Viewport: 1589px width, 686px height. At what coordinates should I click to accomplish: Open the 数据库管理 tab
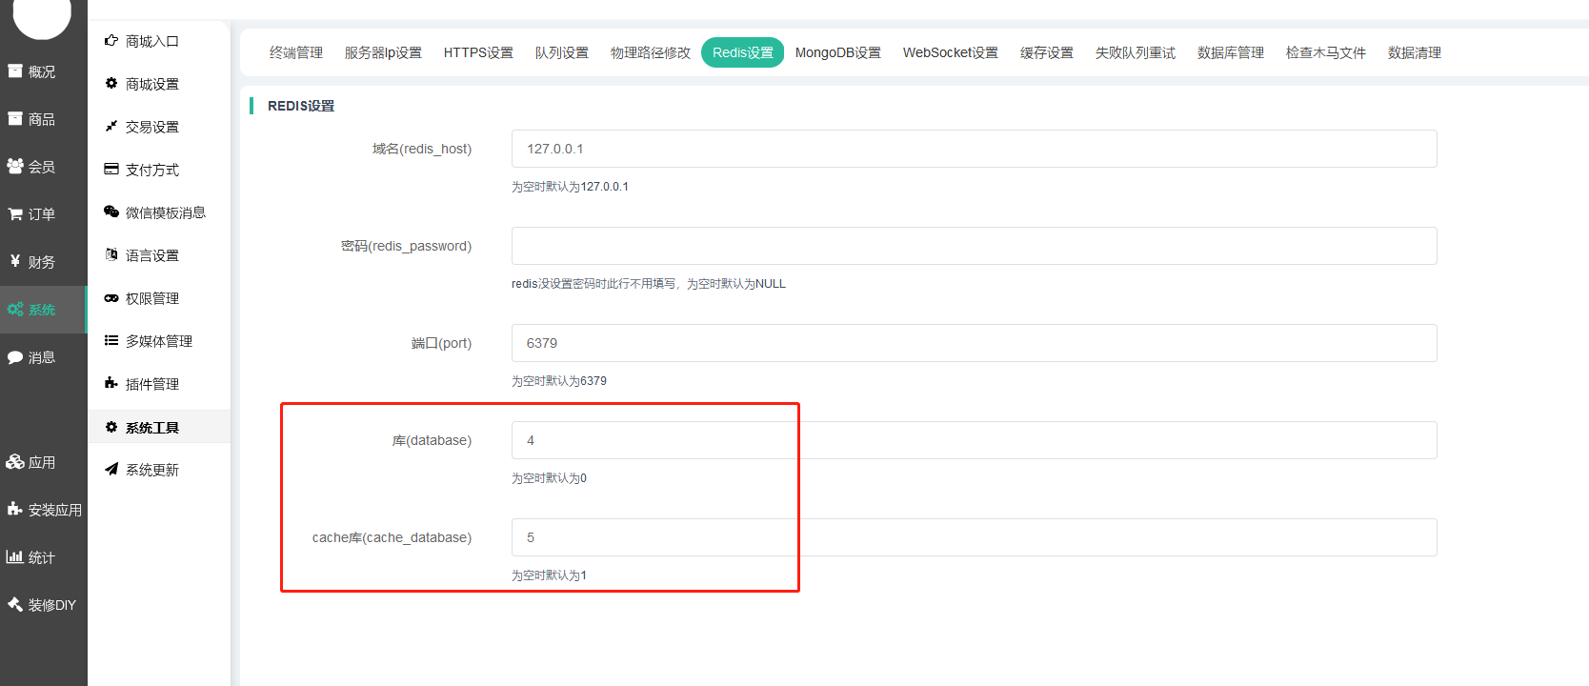pyautogui.click(x=1230, y=52)
